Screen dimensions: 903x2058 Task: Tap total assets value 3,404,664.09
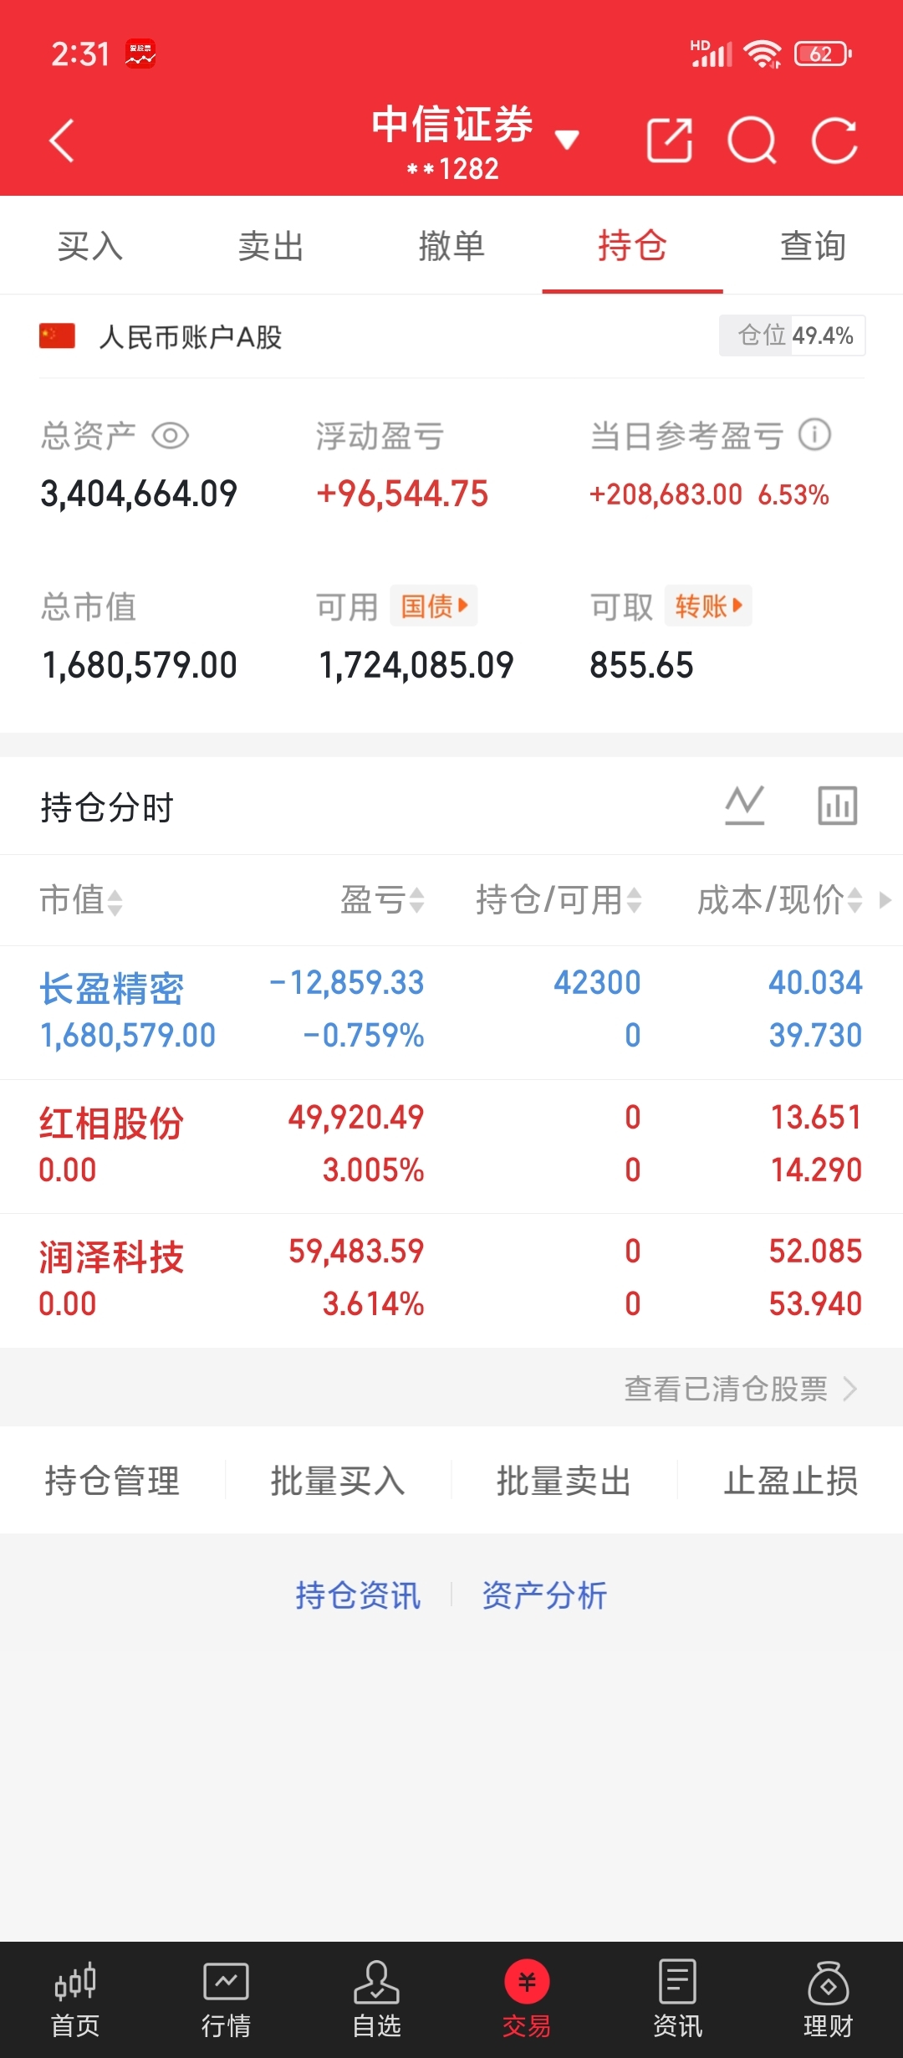139,494
